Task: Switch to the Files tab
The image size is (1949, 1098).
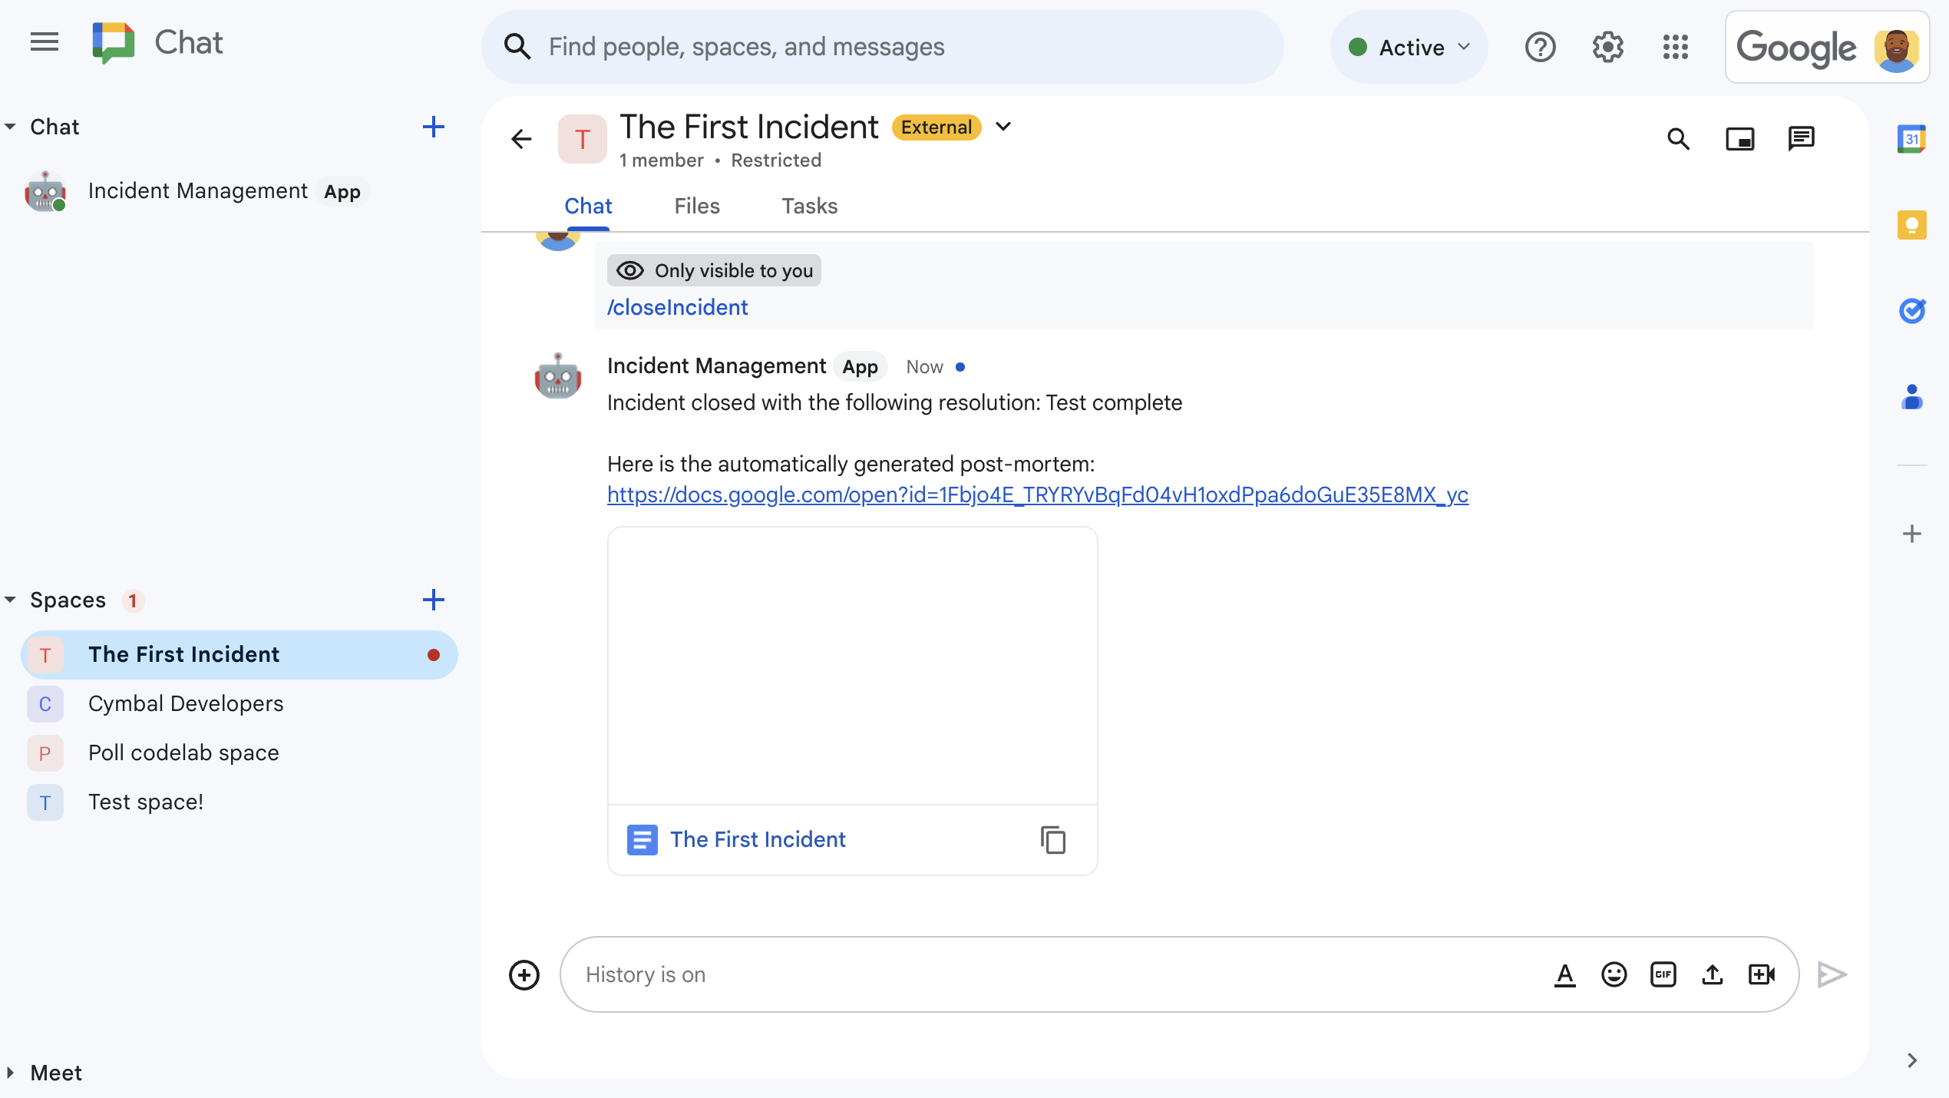Action: pos(696,205)
